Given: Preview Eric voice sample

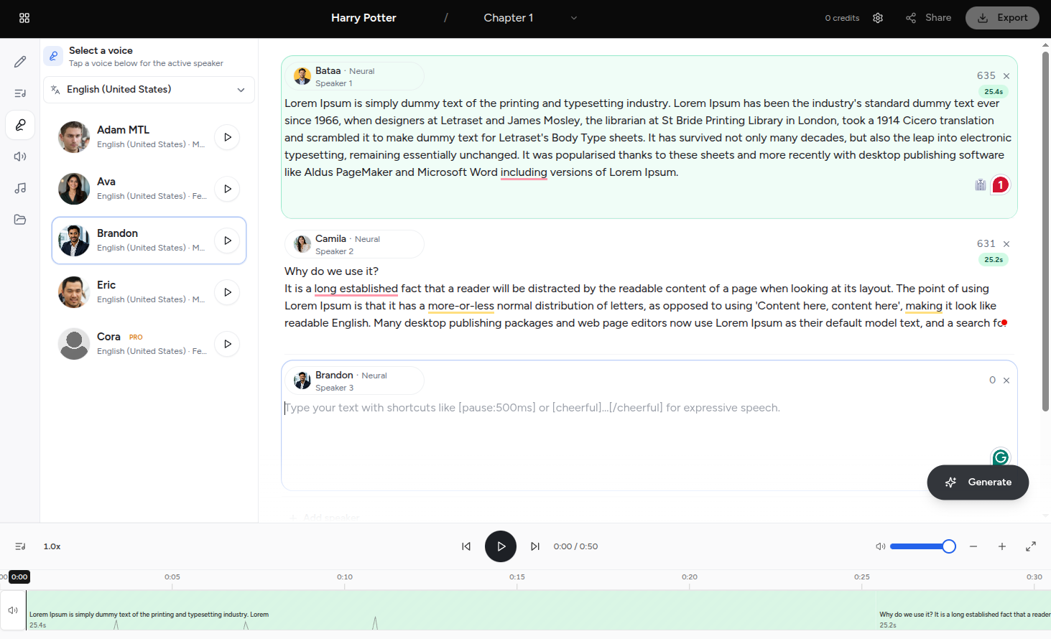Looking at the screenshot, I should tap(227, 292).
